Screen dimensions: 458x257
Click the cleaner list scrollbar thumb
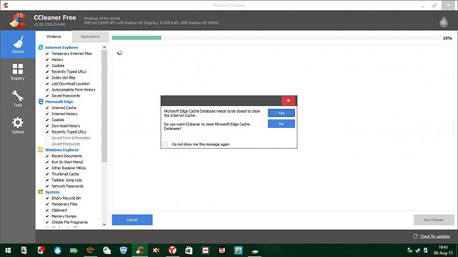click(x=104, y=107)
